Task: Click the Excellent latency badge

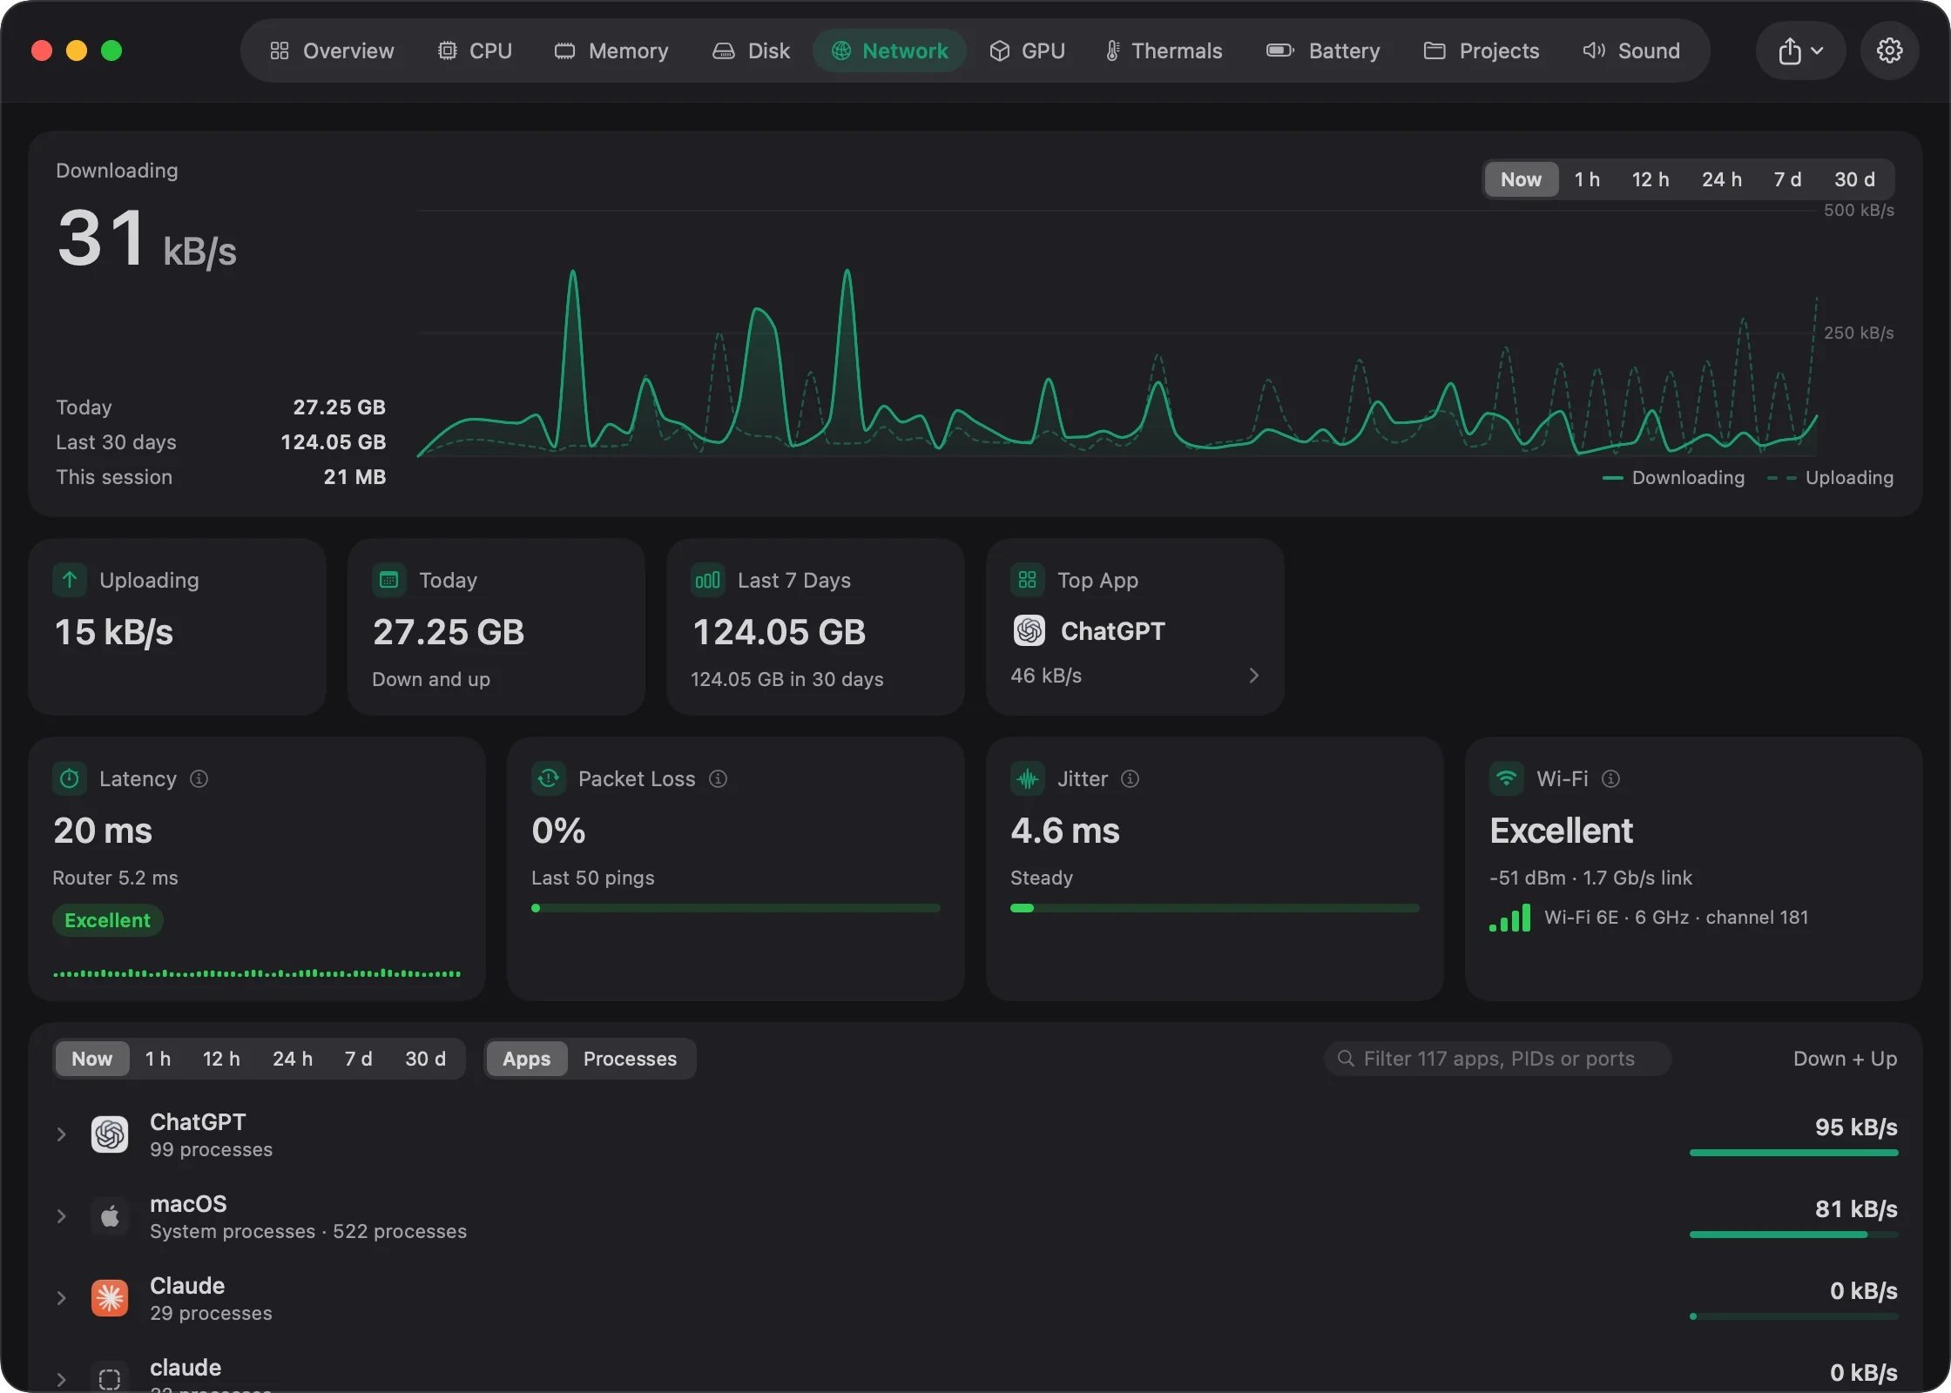Action: click(x=107, y=920)
